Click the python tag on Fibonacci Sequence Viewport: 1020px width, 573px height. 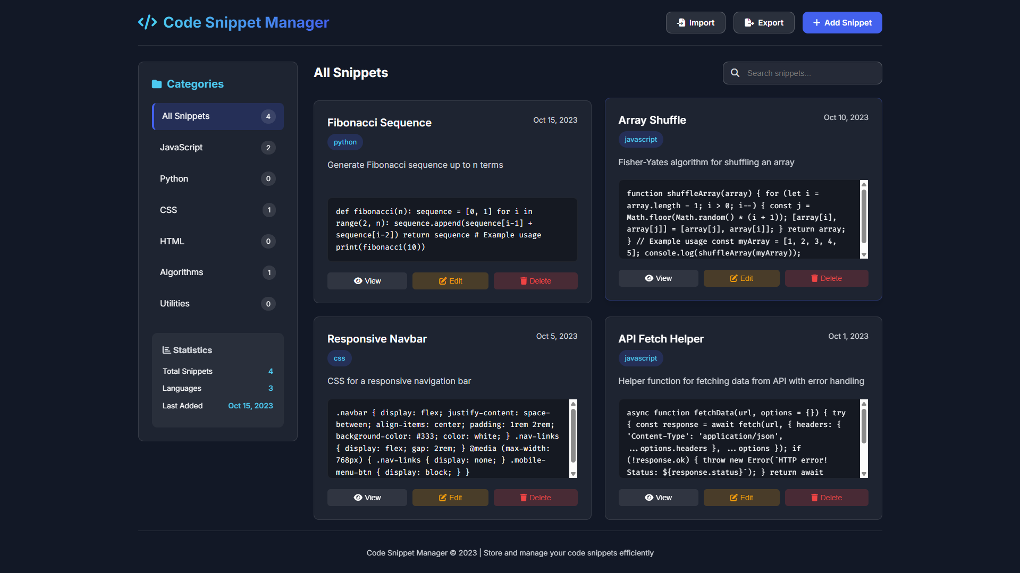coord(345,142)
